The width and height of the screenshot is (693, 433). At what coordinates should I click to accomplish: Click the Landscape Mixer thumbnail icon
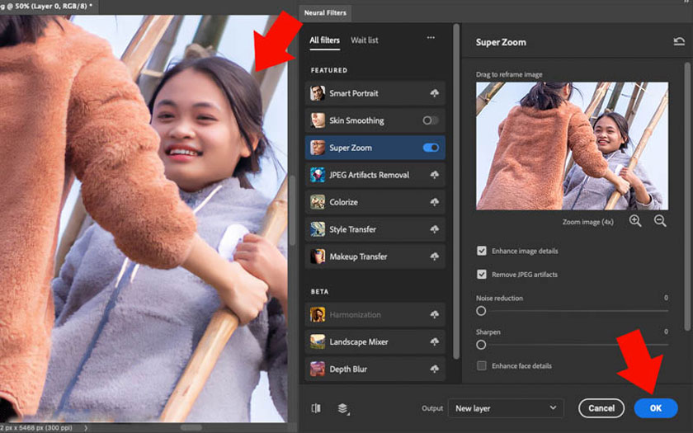(x=318, y=341)
